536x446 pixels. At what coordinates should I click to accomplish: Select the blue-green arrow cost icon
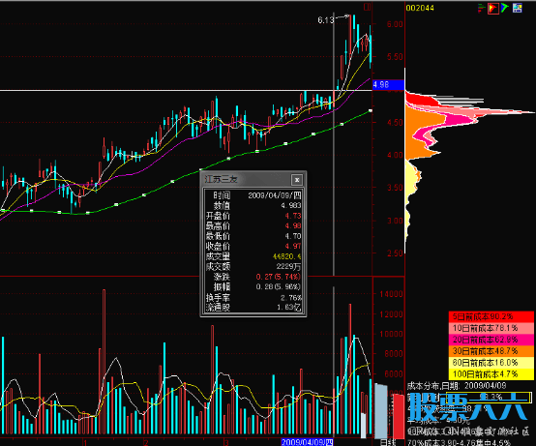tap(504, 8)
